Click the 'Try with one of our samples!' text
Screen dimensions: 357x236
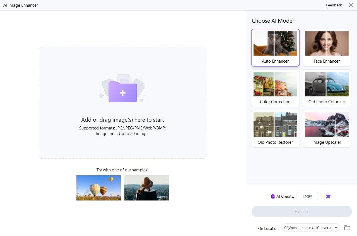tap(122, 170)
